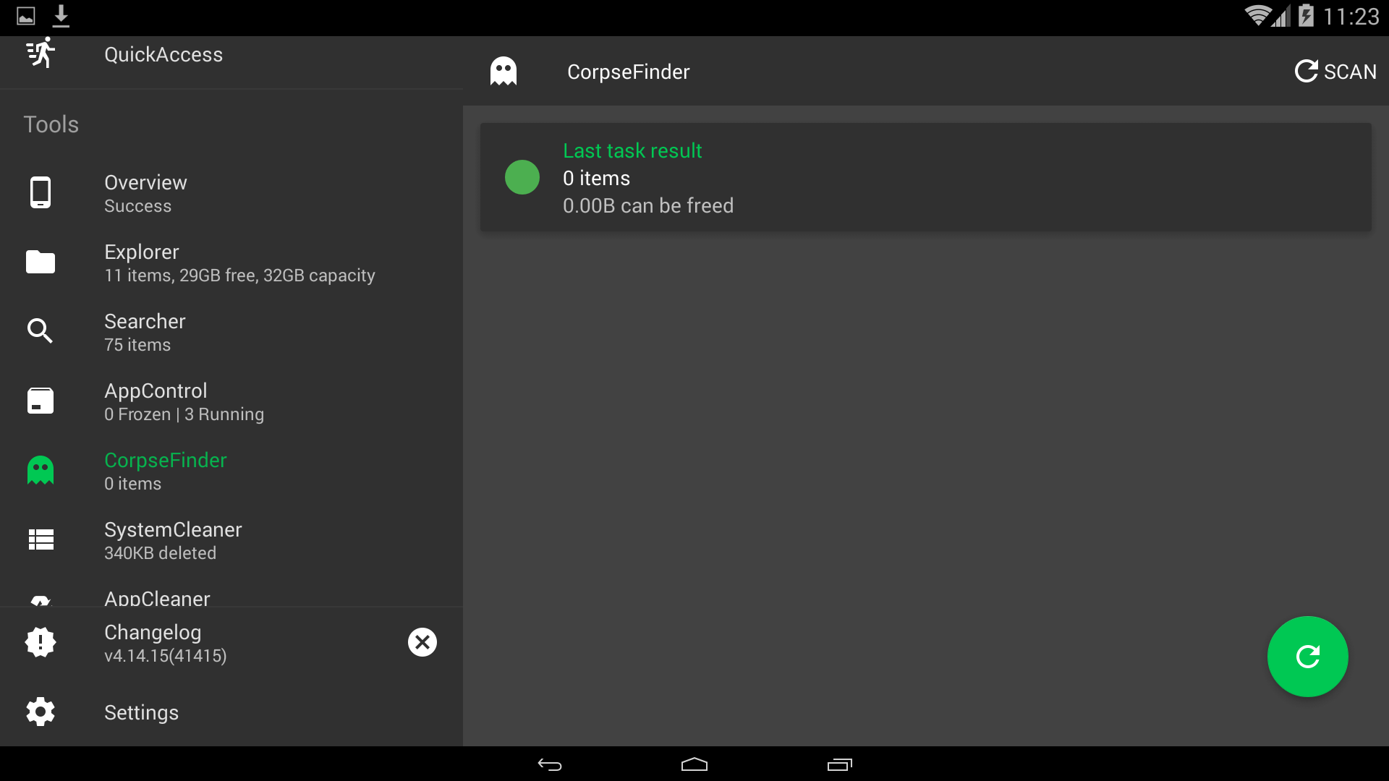Open Searcher via the magnifier icon
This screenshot has width=1389, height=781.
coord(41,331)
